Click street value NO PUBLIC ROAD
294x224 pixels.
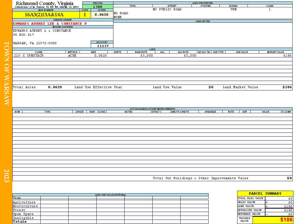click(x=167, y=9)
